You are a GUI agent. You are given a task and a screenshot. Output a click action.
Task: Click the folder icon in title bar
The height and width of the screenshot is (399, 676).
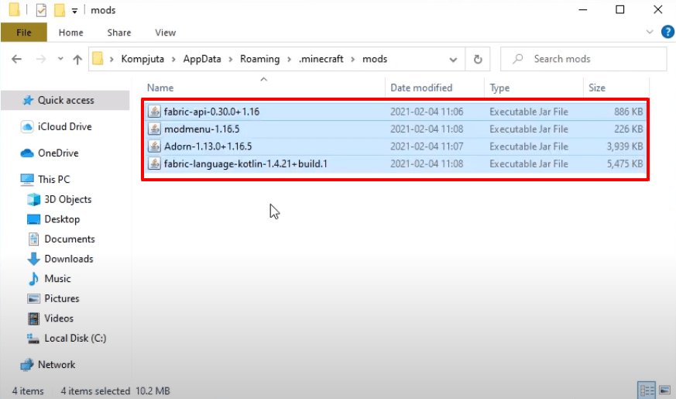[x=14, y=9]
